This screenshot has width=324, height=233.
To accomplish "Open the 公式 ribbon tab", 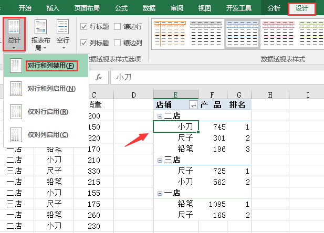I will pos(121,8).
